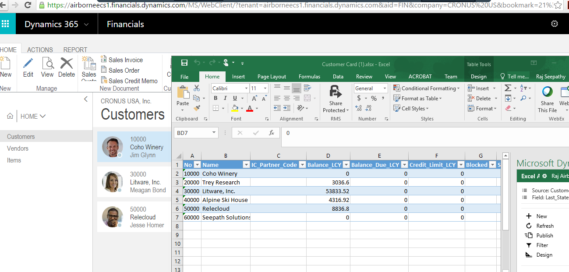Open the Credit_Limit_LCY filter dropdown

461,165
